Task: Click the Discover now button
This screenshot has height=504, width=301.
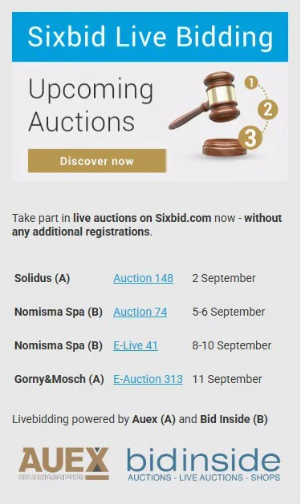Action: 97,161
